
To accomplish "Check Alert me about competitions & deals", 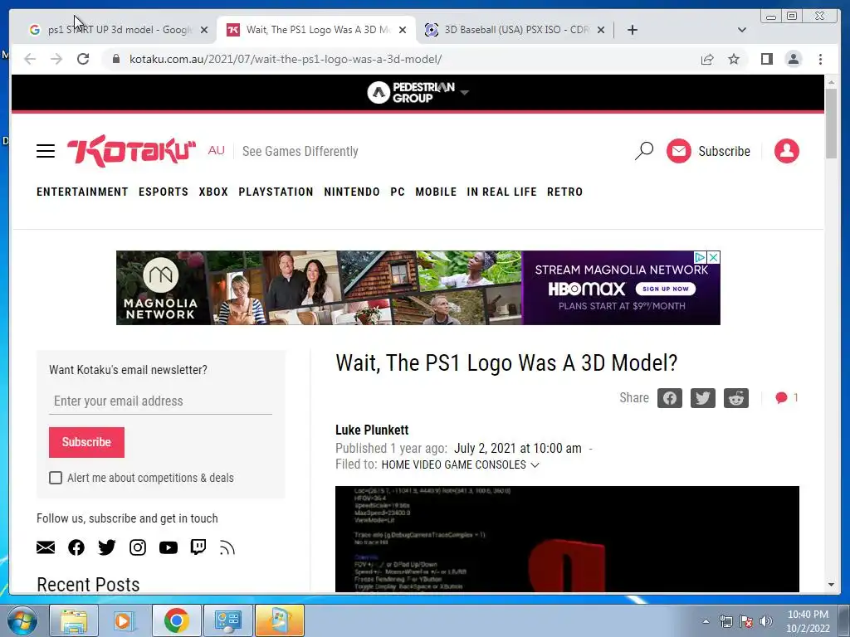I will [56, 478].
